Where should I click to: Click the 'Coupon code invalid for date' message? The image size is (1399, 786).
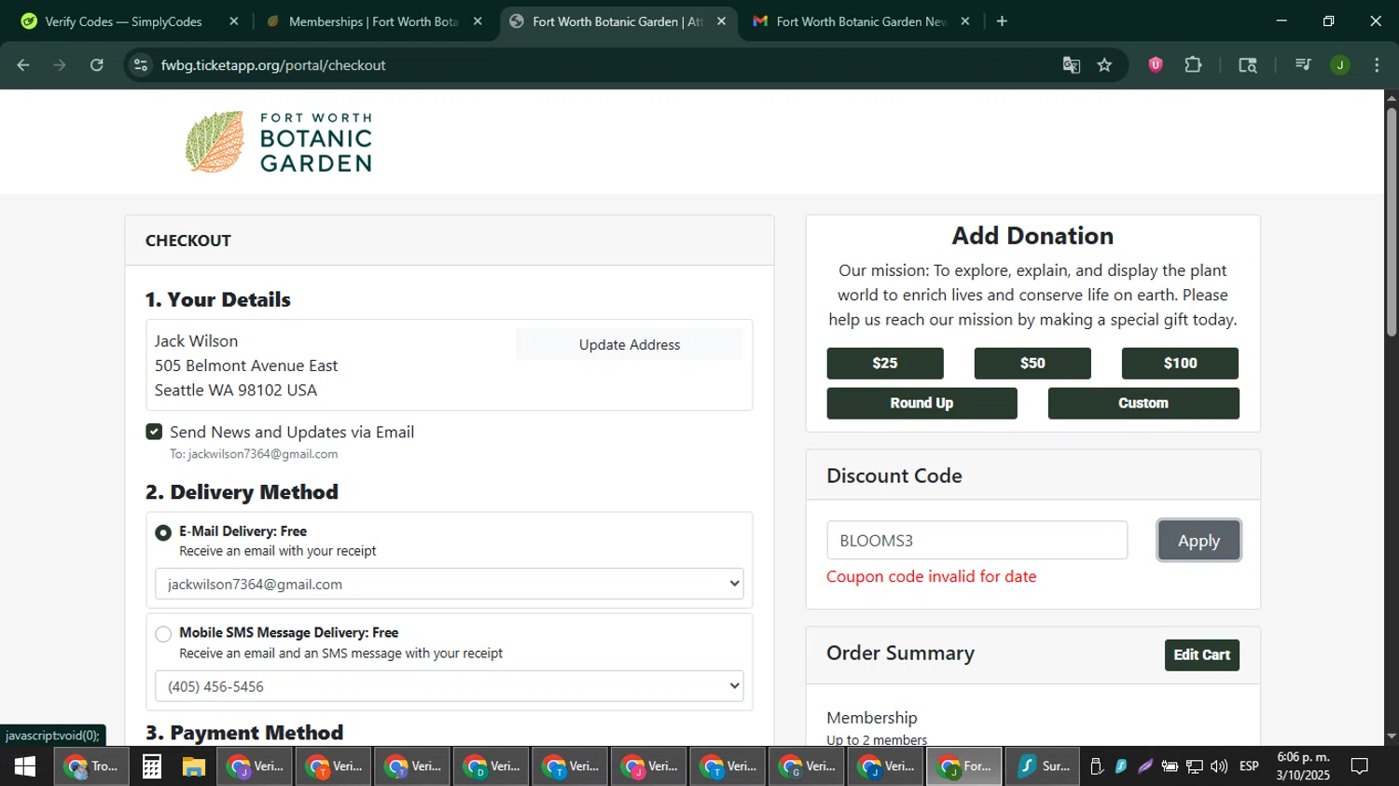tap(932, 576)
